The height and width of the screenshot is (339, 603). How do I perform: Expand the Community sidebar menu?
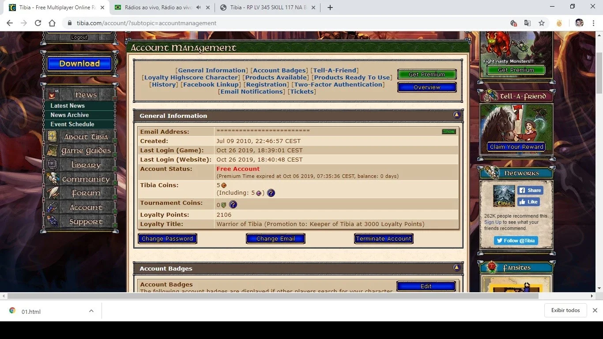pos(80,179)
